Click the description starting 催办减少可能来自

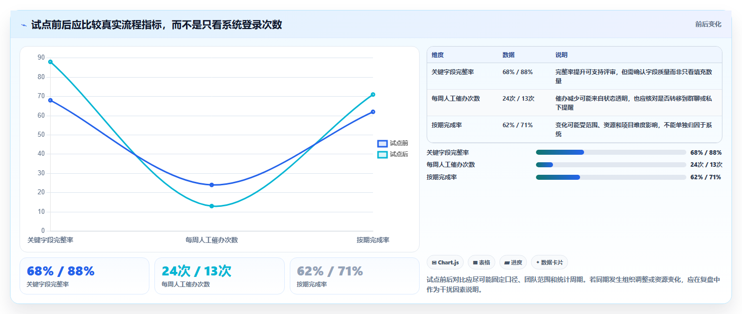(x=634, y=103)
